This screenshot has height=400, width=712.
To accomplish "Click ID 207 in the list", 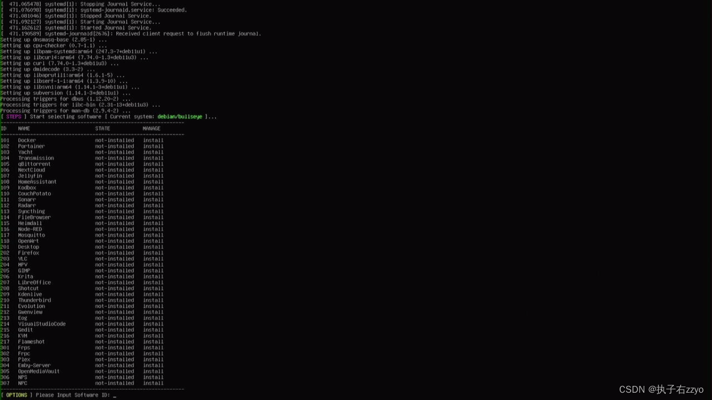I will pyautogui.click(x=5, y=282).
